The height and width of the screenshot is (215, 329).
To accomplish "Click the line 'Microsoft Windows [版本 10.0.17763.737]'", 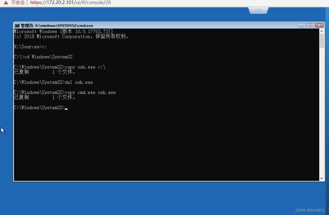I will pos(63,31).
